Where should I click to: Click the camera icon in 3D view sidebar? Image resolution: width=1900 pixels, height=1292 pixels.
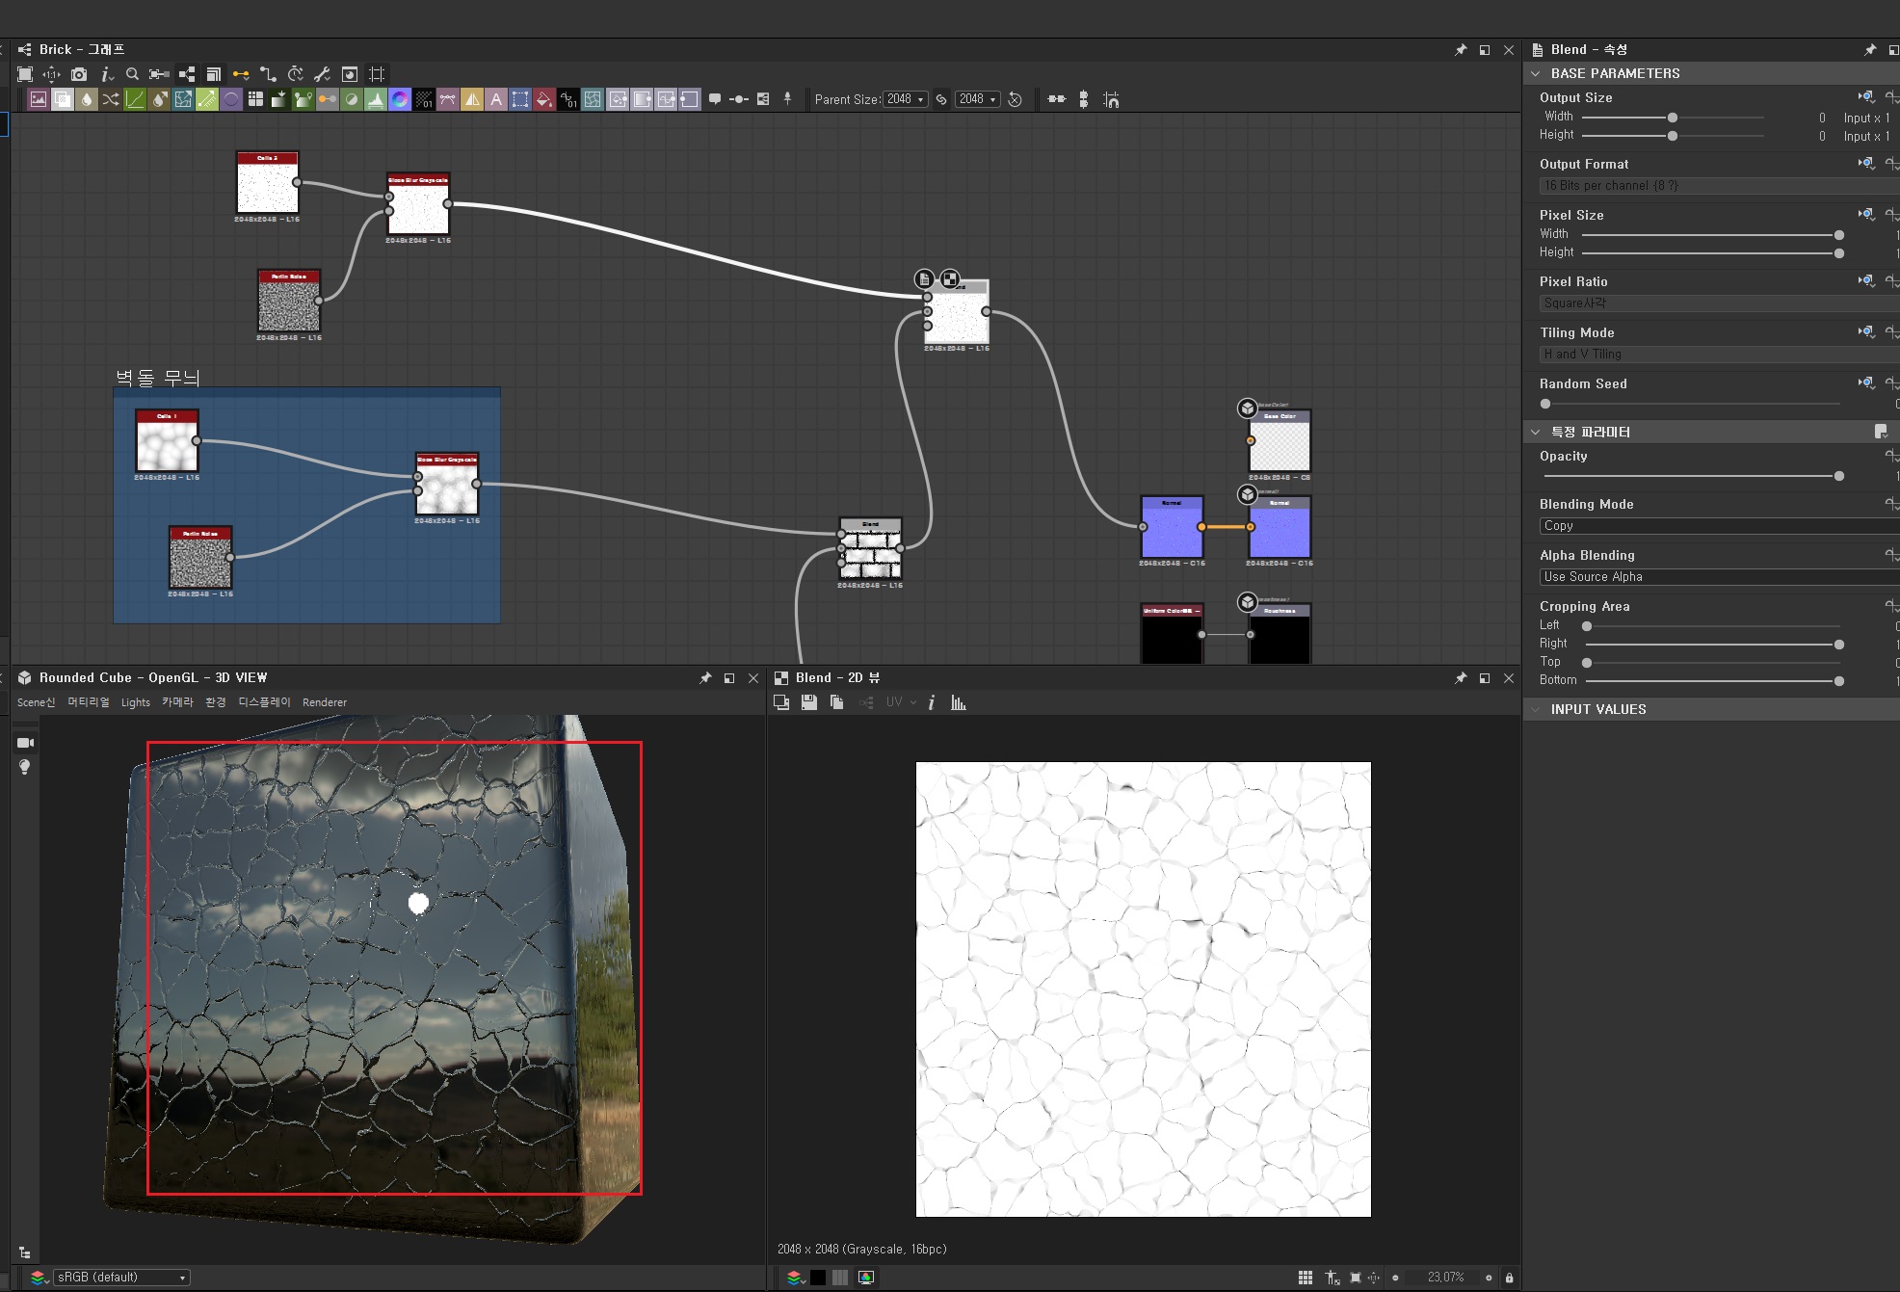(x=25, y=743)
